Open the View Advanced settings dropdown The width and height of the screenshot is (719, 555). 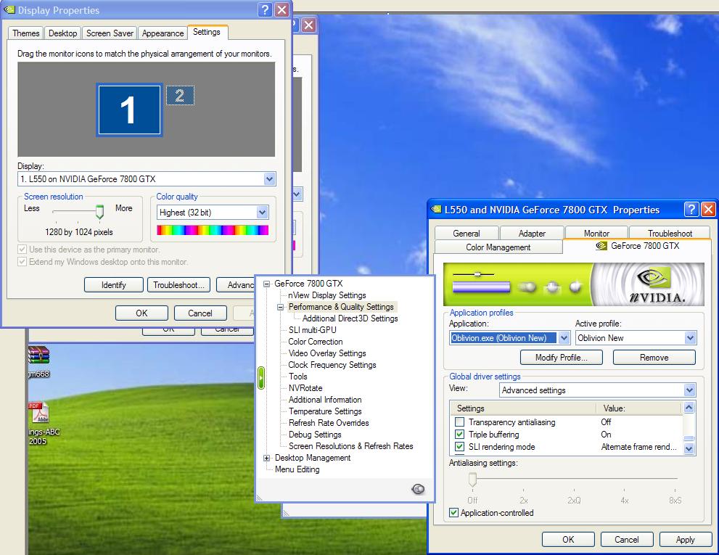tap(689, 390)
